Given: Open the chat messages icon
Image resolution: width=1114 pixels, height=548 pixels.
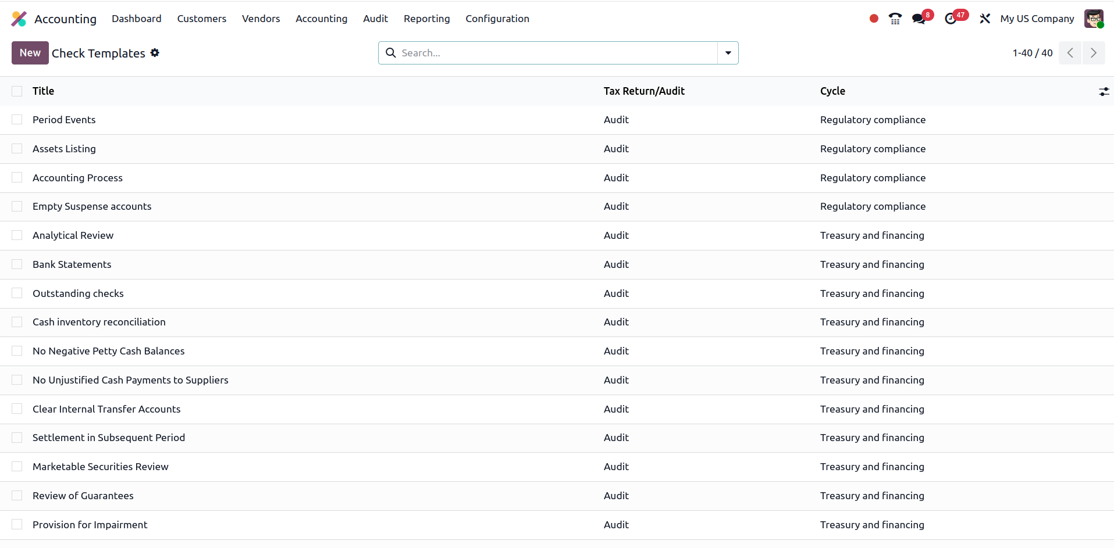Looking at the screenshot, I should [x=919, y=19].
